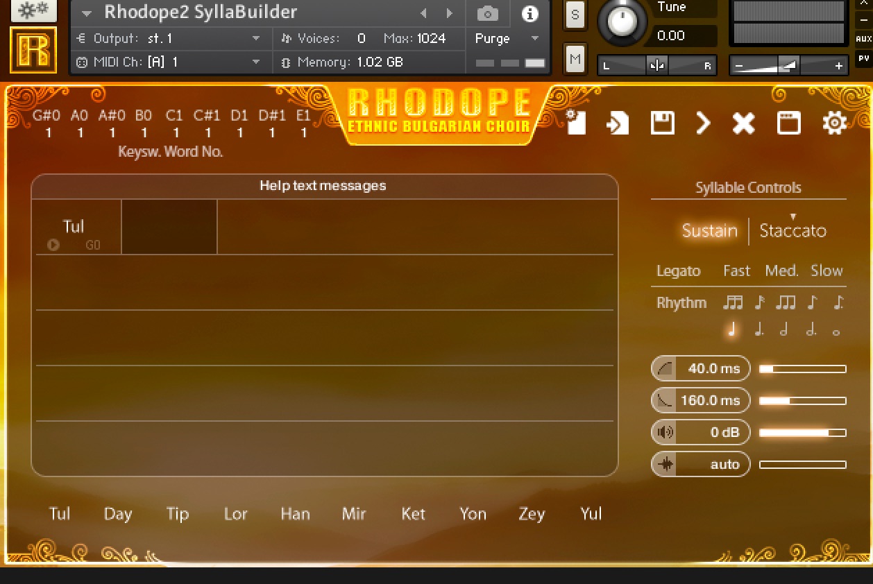This screenshot has height=584, width=873.
Task: Select the Fast legato speed
Action: [x=736, y=271]
